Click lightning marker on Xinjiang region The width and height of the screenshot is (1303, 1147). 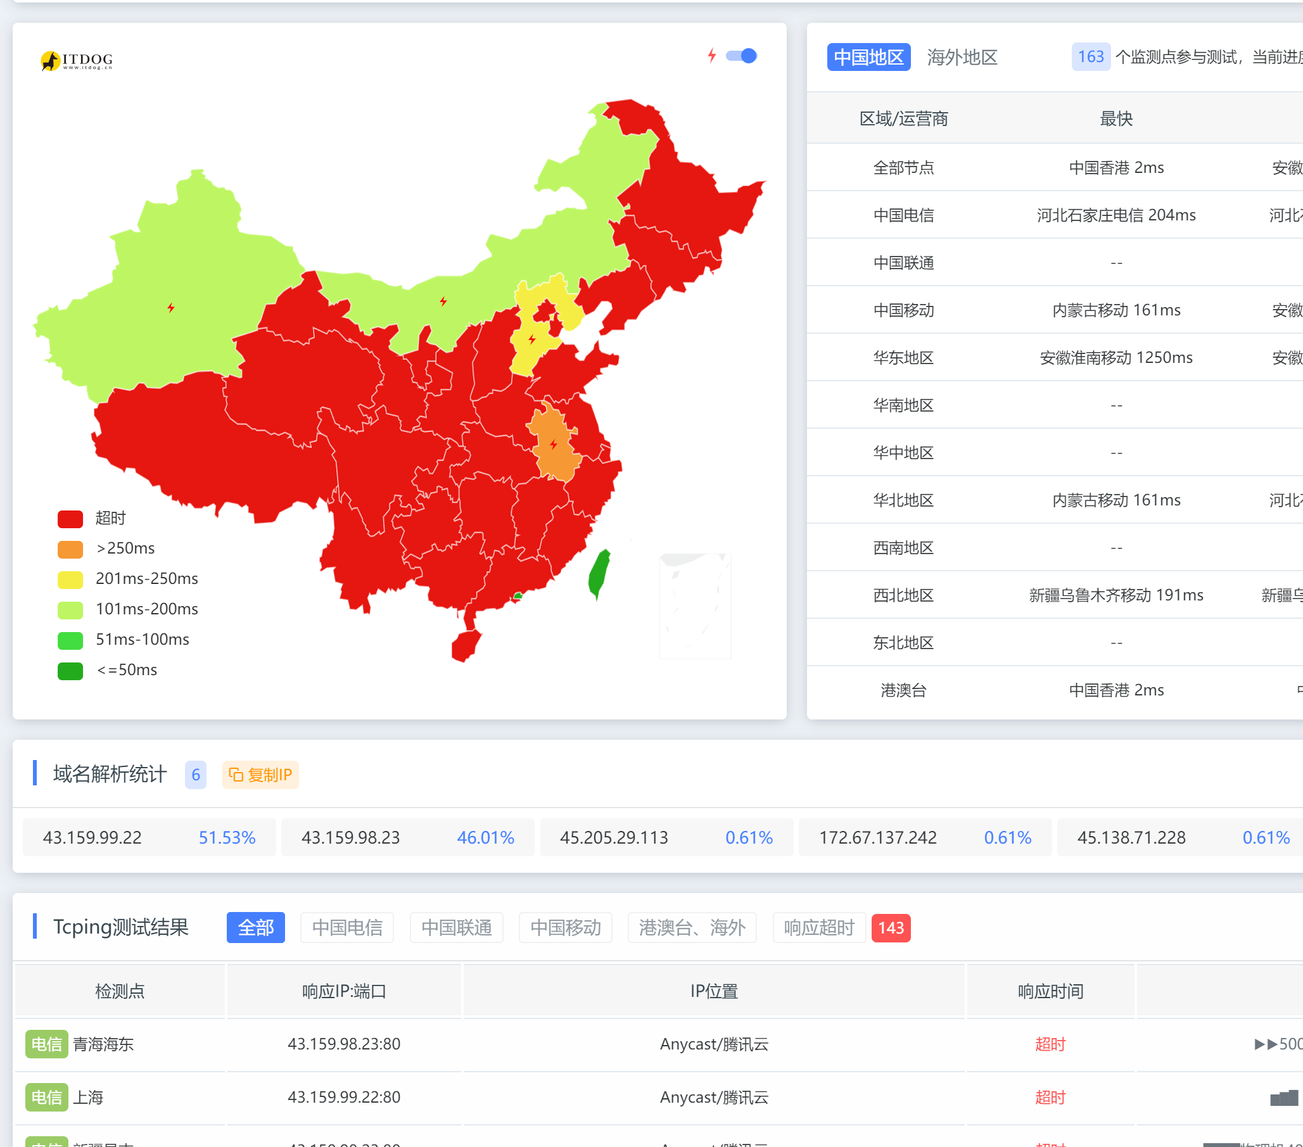click(x=171, y=308)
